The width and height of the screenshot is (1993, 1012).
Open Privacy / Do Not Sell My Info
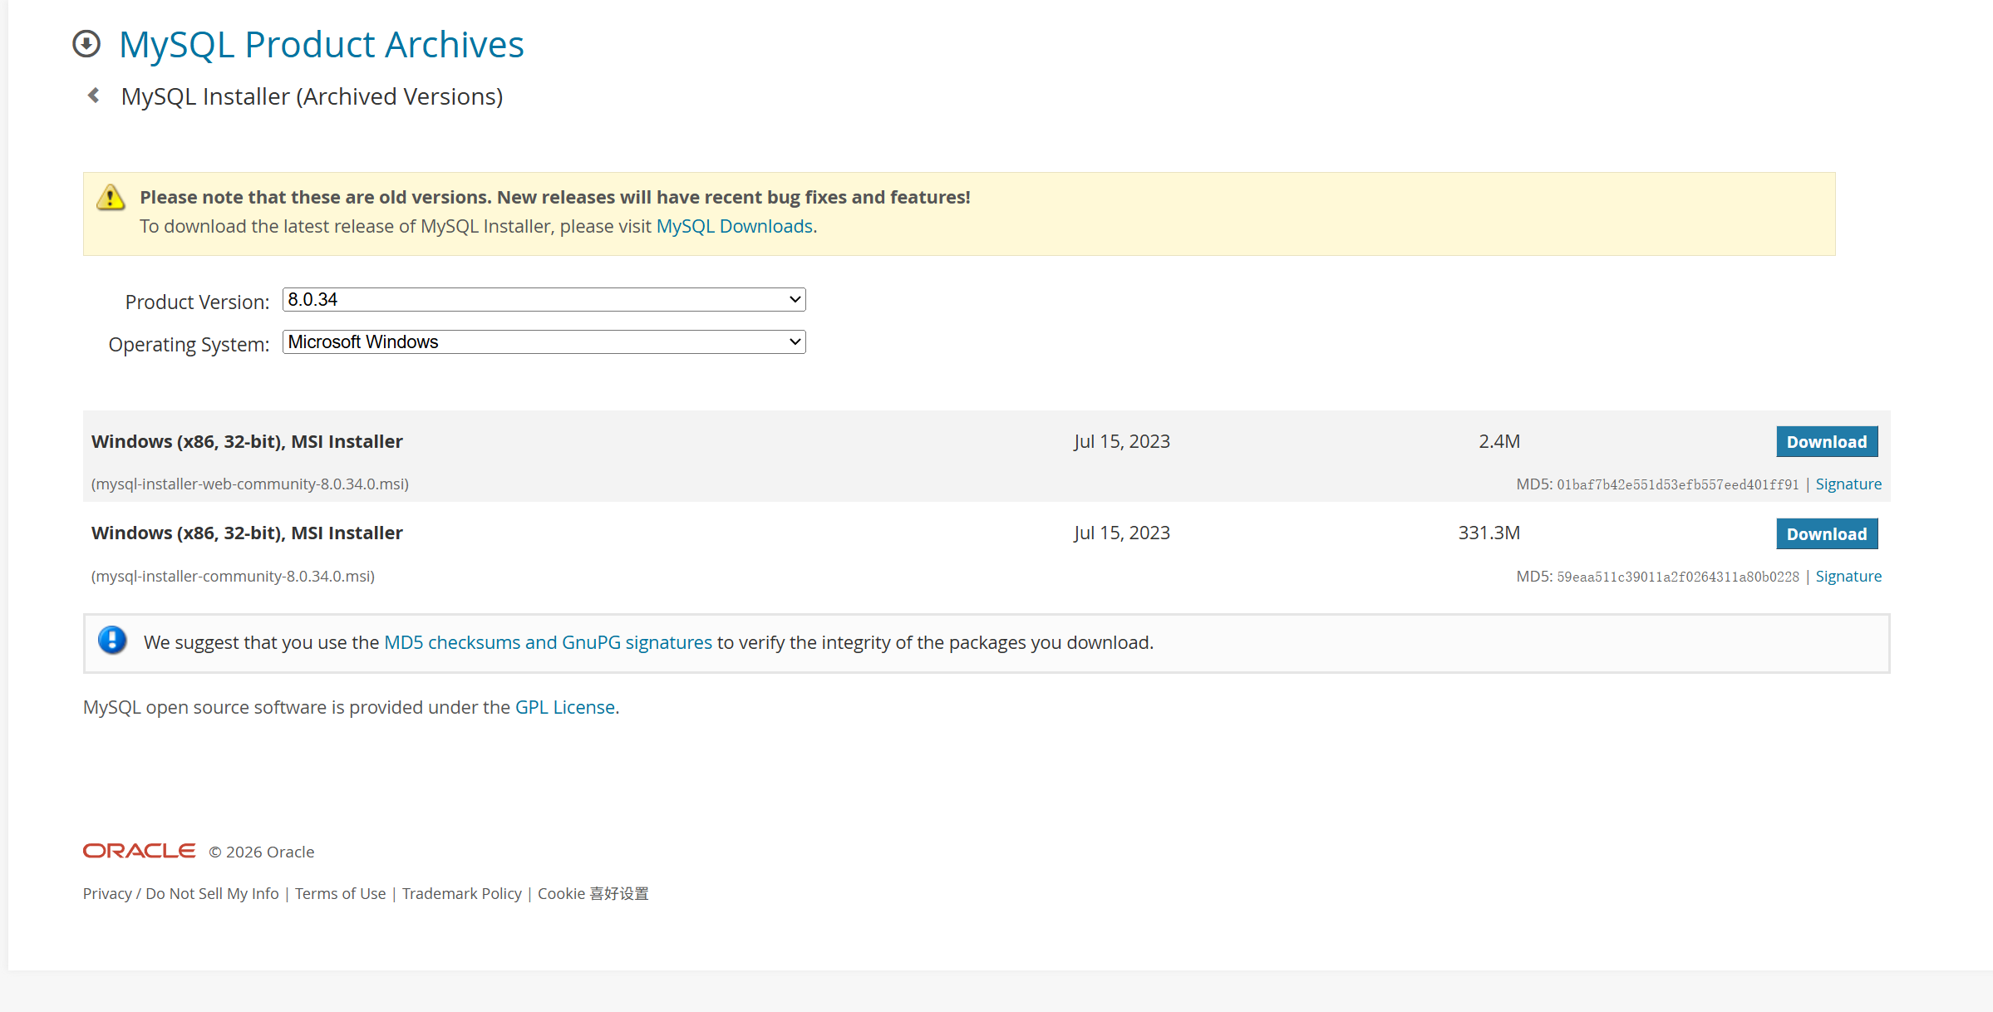[180, 894]
